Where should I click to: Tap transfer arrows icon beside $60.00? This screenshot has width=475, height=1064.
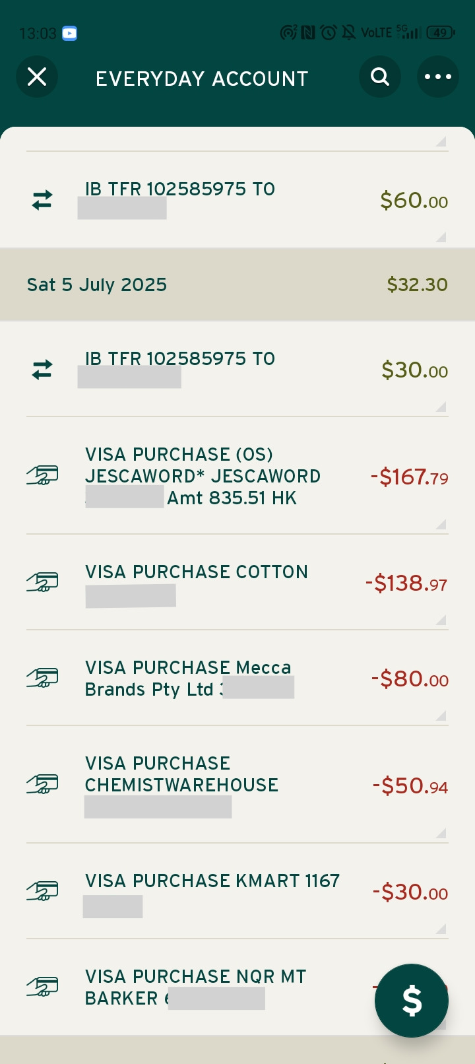coord(42,200)
